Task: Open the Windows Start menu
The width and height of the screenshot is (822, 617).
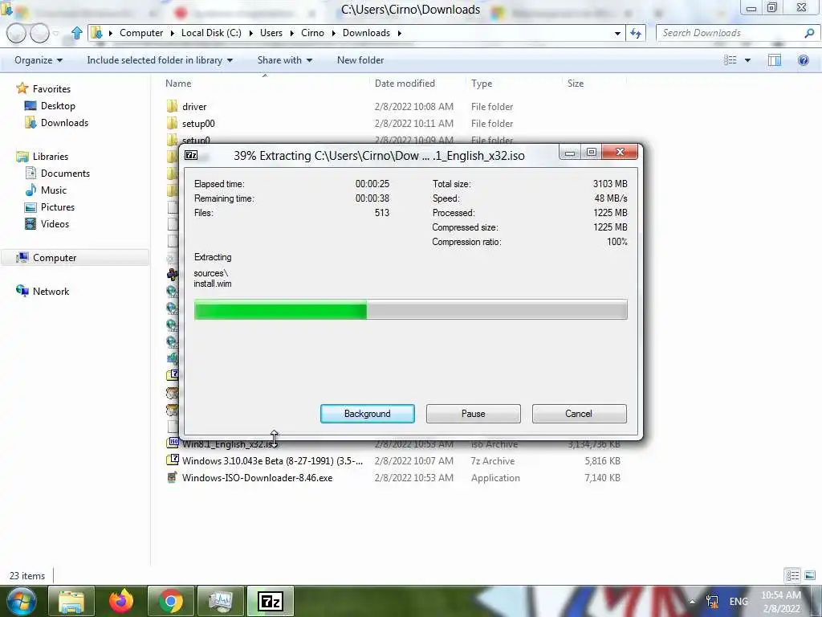Action: point(20,601)
